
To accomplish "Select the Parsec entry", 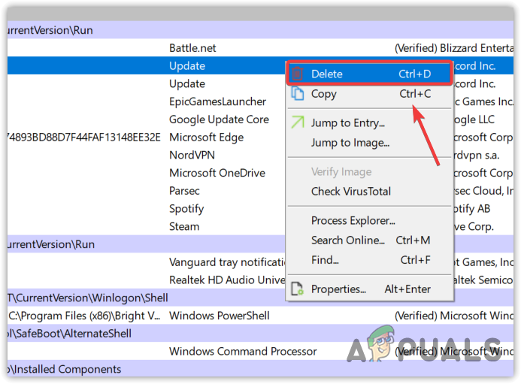I will [x=184, y=191].
